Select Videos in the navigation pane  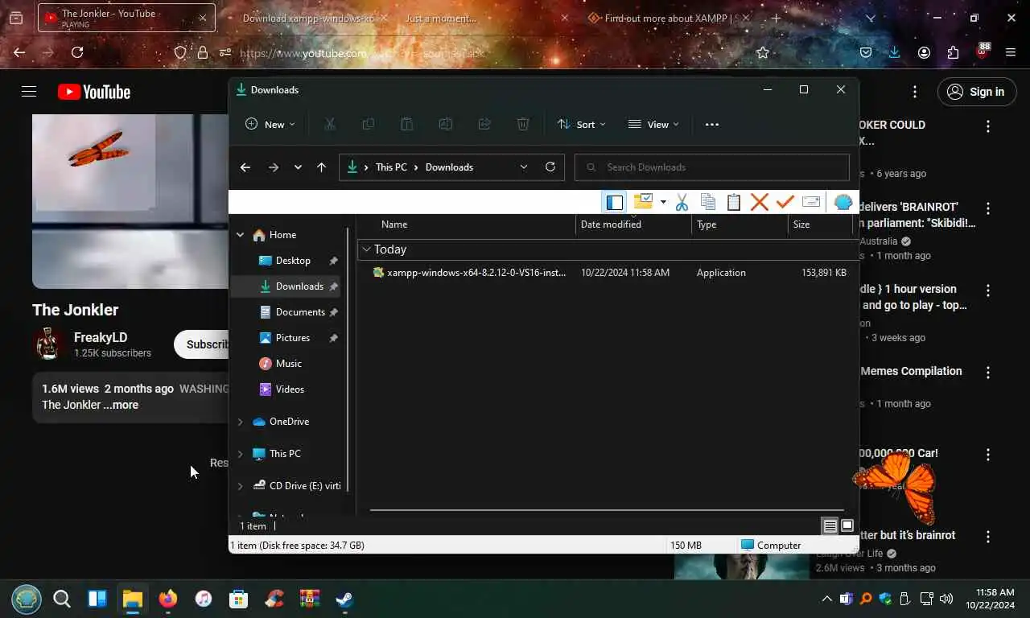pyautogui.click(x=290, y=389)
